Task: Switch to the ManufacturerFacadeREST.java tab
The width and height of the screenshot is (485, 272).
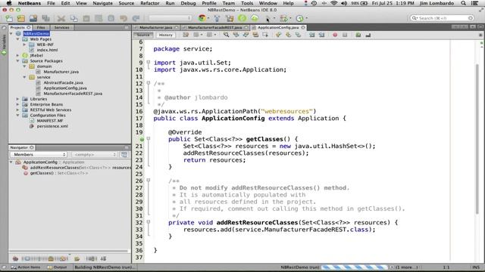Action: tap(214, 27)
